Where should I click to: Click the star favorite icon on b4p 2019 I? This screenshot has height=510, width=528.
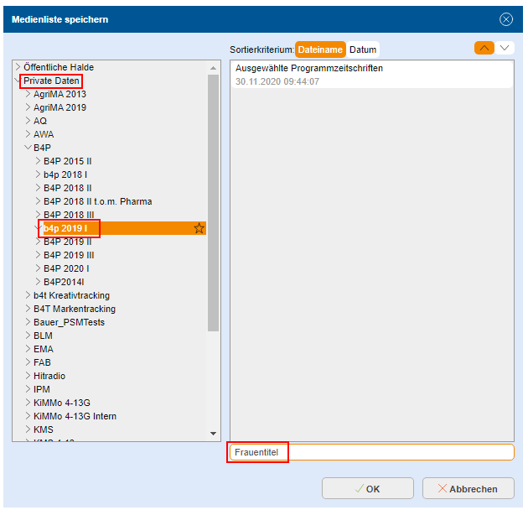coord(199,228)
